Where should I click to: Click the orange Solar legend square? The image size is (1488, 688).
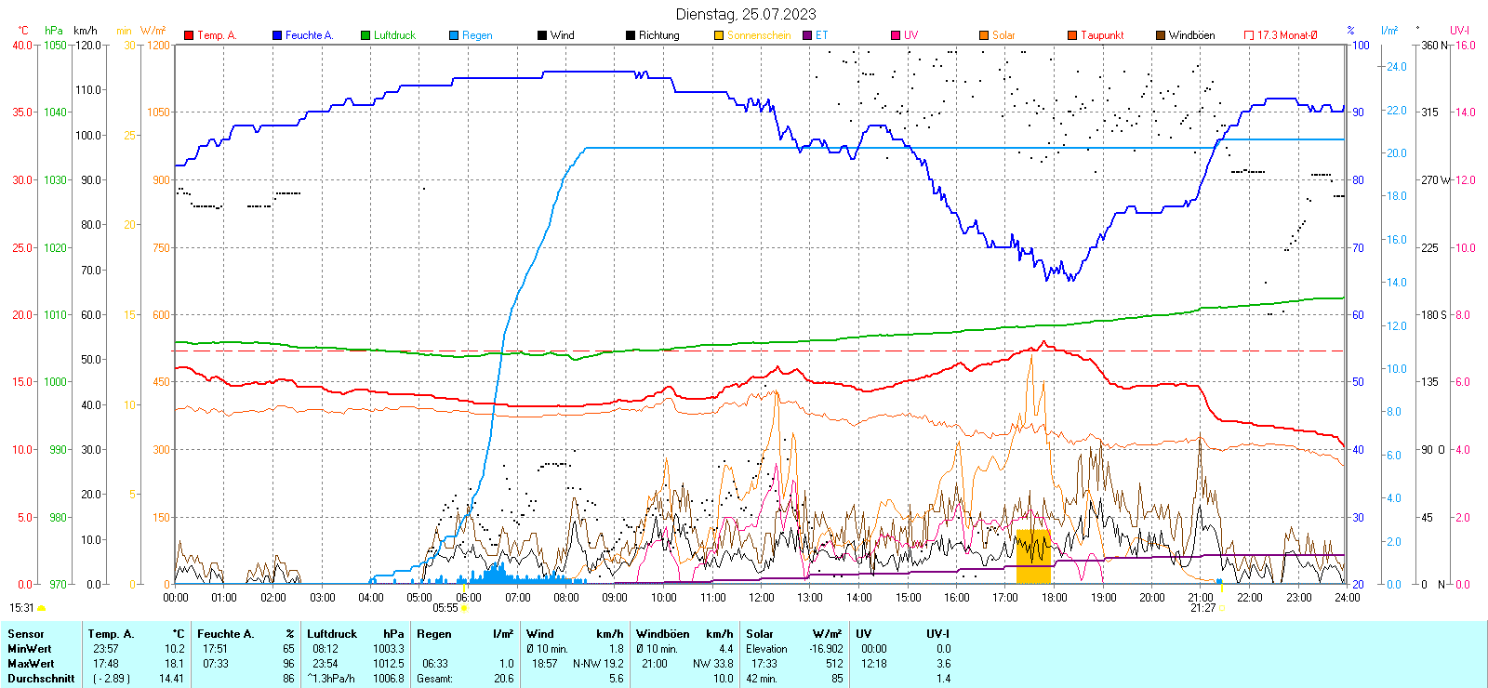coord(984,35)
